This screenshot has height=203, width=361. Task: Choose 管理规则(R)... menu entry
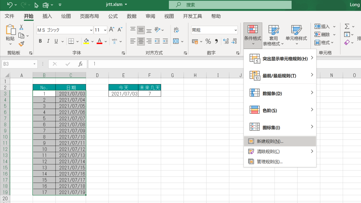(280, 162)
